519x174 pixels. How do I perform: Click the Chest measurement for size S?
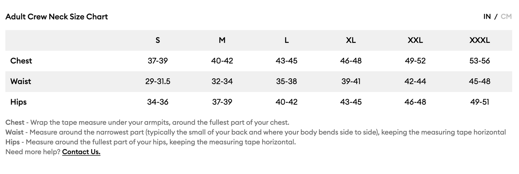coord(158,61)
